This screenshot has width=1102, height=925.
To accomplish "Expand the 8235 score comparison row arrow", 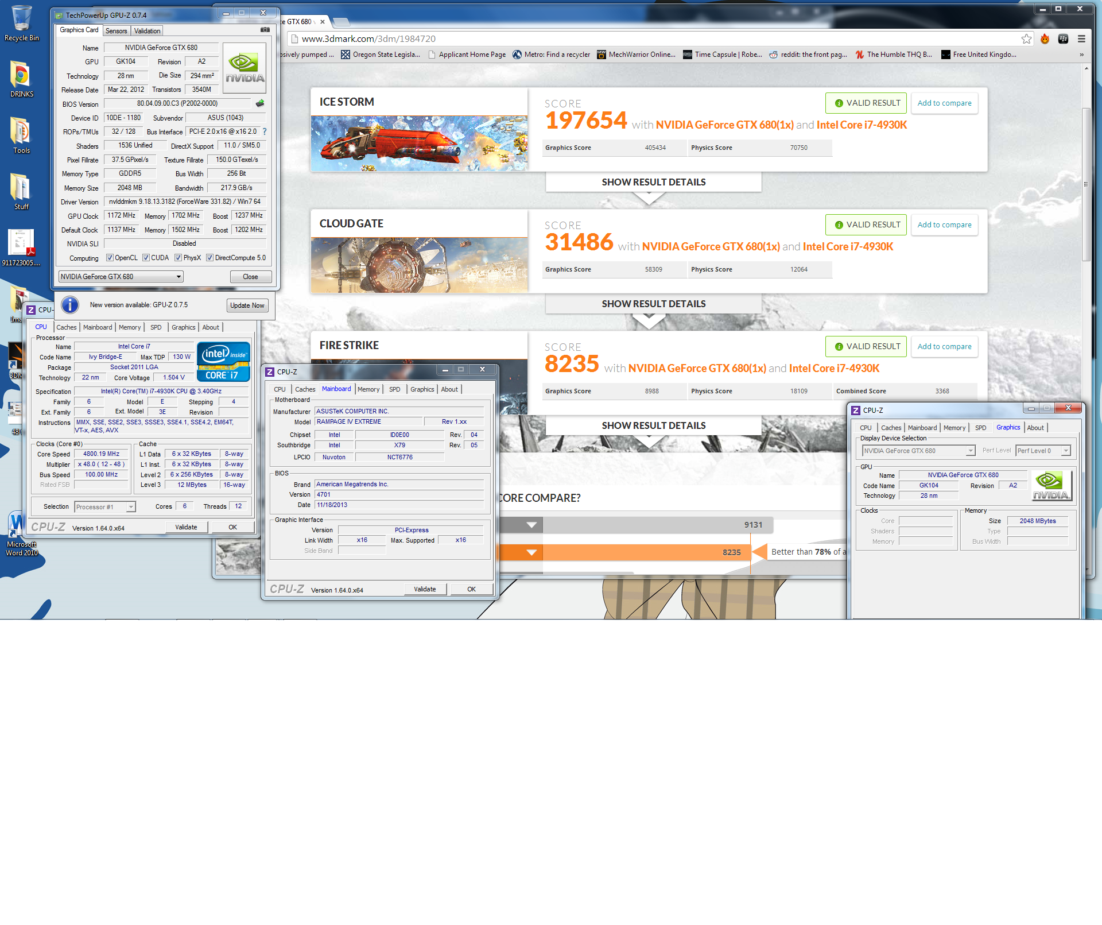I will pyautogui.click(x=532, y=552).
